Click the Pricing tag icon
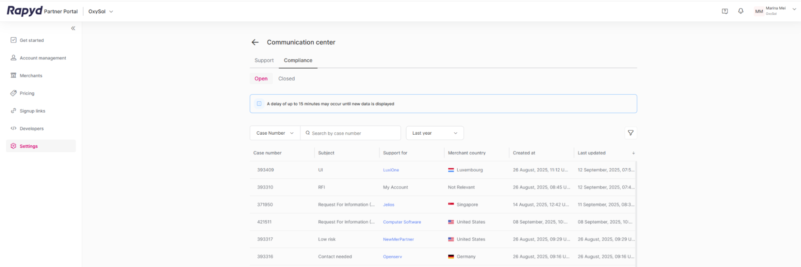 click(x=14, y=93)
